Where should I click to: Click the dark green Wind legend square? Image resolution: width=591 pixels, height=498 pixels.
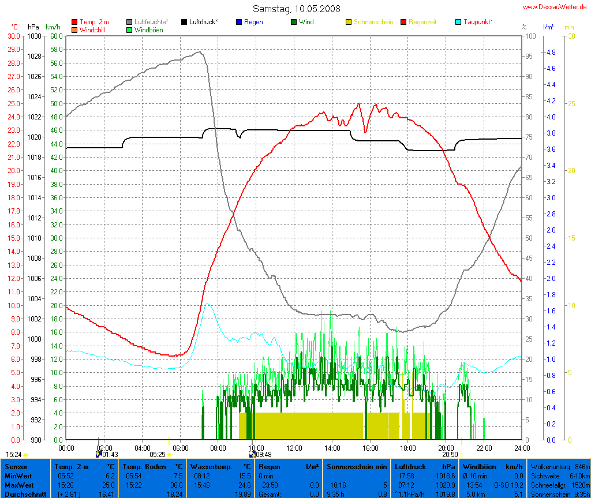(294, 22)
